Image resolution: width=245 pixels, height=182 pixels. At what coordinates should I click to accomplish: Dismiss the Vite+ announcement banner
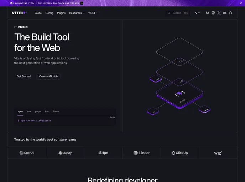[x=241, y=3]
